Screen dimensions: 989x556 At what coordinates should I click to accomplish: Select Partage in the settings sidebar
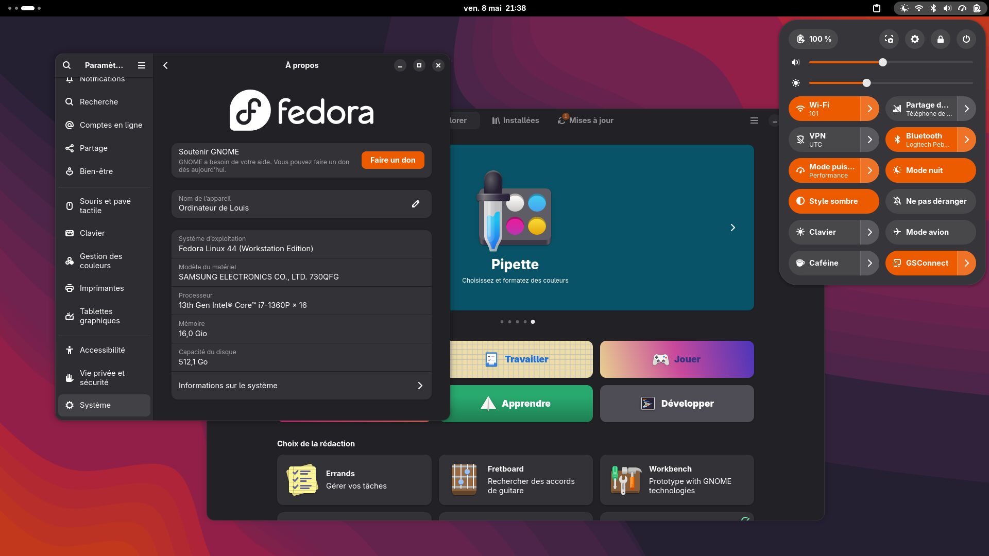(x=104, y=148)
